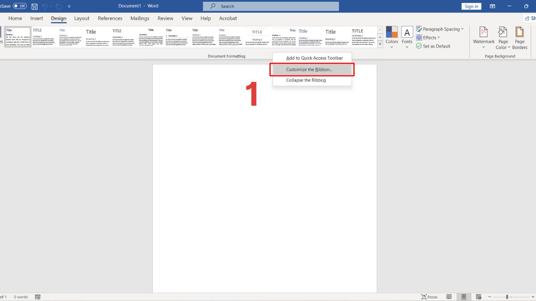This screenshot has height=301, width=536.
Task: Click the Web Layout view icon
Action: [x=478, y=297]
